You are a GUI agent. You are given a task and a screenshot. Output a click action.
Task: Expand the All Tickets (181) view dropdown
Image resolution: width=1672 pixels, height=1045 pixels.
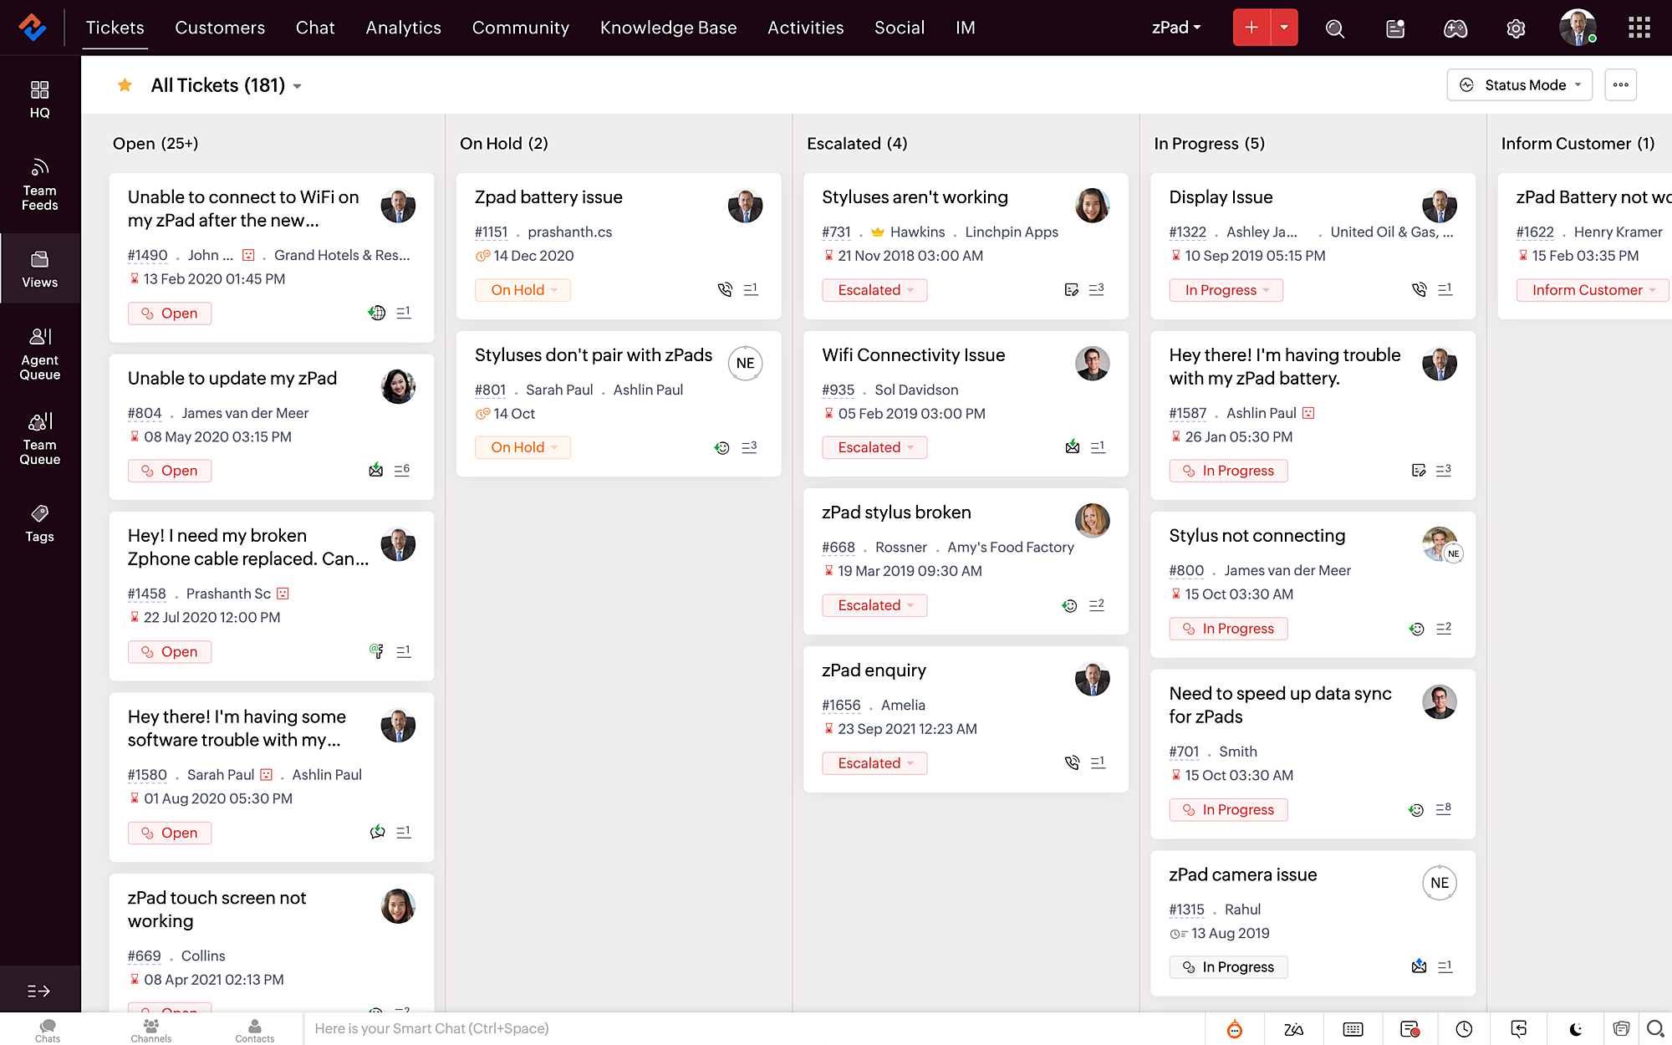pyautogui.click(x=298, y=86)
